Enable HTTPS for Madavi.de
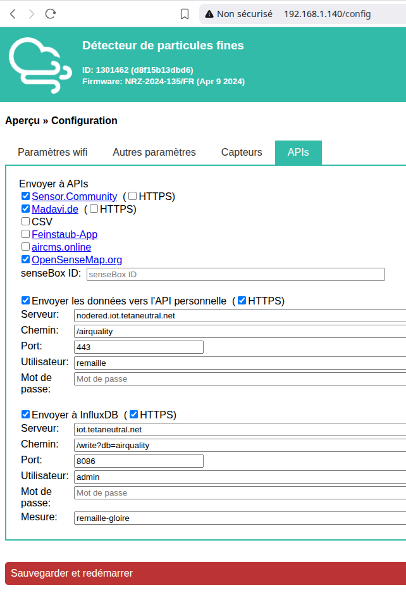The image size is (406, 595). pos(94,209)
